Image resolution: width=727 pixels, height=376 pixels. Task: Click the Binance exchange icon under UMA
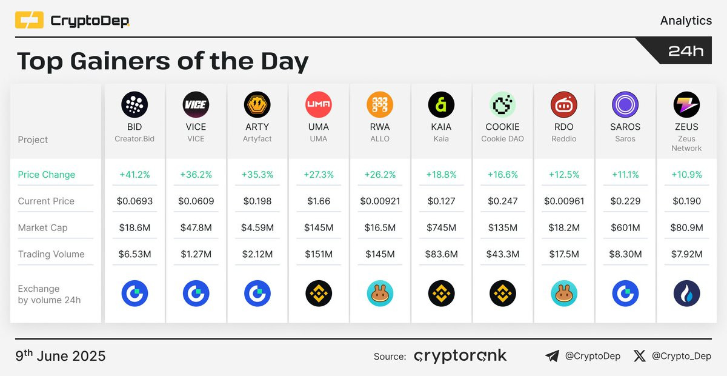[319, 294]
